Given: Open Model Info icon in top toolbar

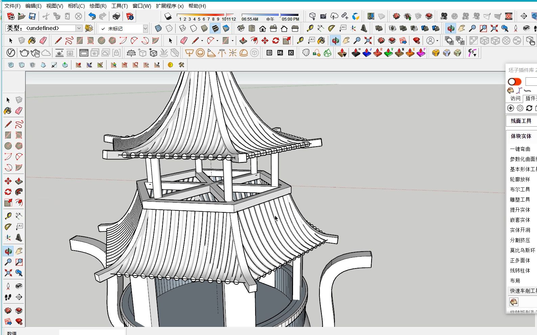Looking at the screenshot, I should point(130,16).
